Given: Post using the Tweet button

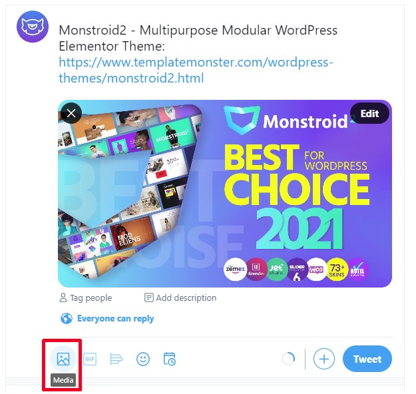Looking at the screenshot, I should (x=367, y=359).
